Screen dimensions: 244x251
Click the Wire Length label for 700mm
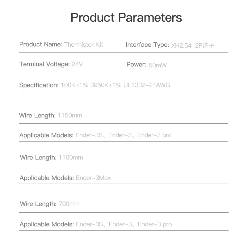38,204
